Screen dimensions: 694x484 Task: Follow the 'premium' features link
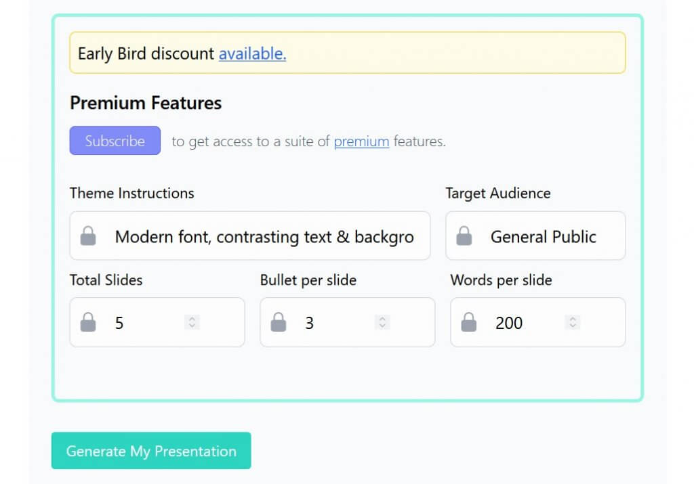click(361, 141)
